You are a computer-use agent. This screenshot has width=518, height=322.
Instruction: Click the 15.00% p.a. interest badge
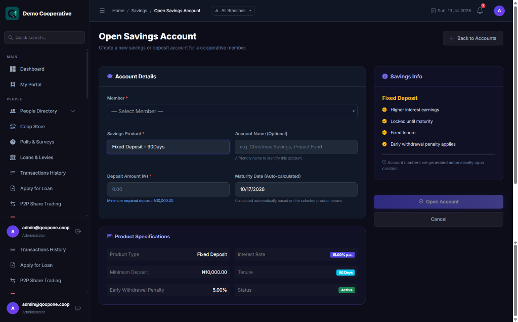pyautogui.click(x=342, y=255)
